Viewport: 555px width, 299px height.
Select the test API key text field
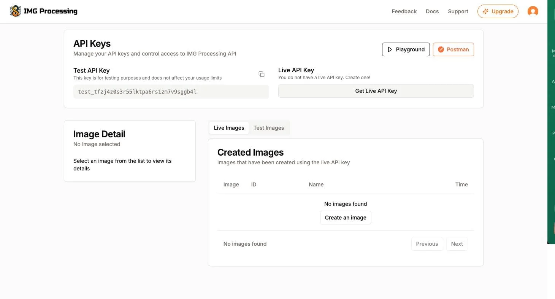171,91
